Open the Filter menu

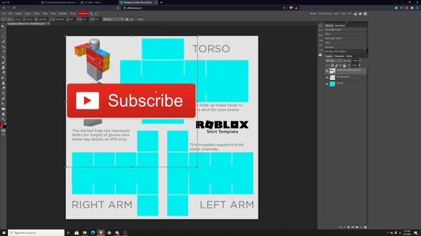(x=45, y=14)
